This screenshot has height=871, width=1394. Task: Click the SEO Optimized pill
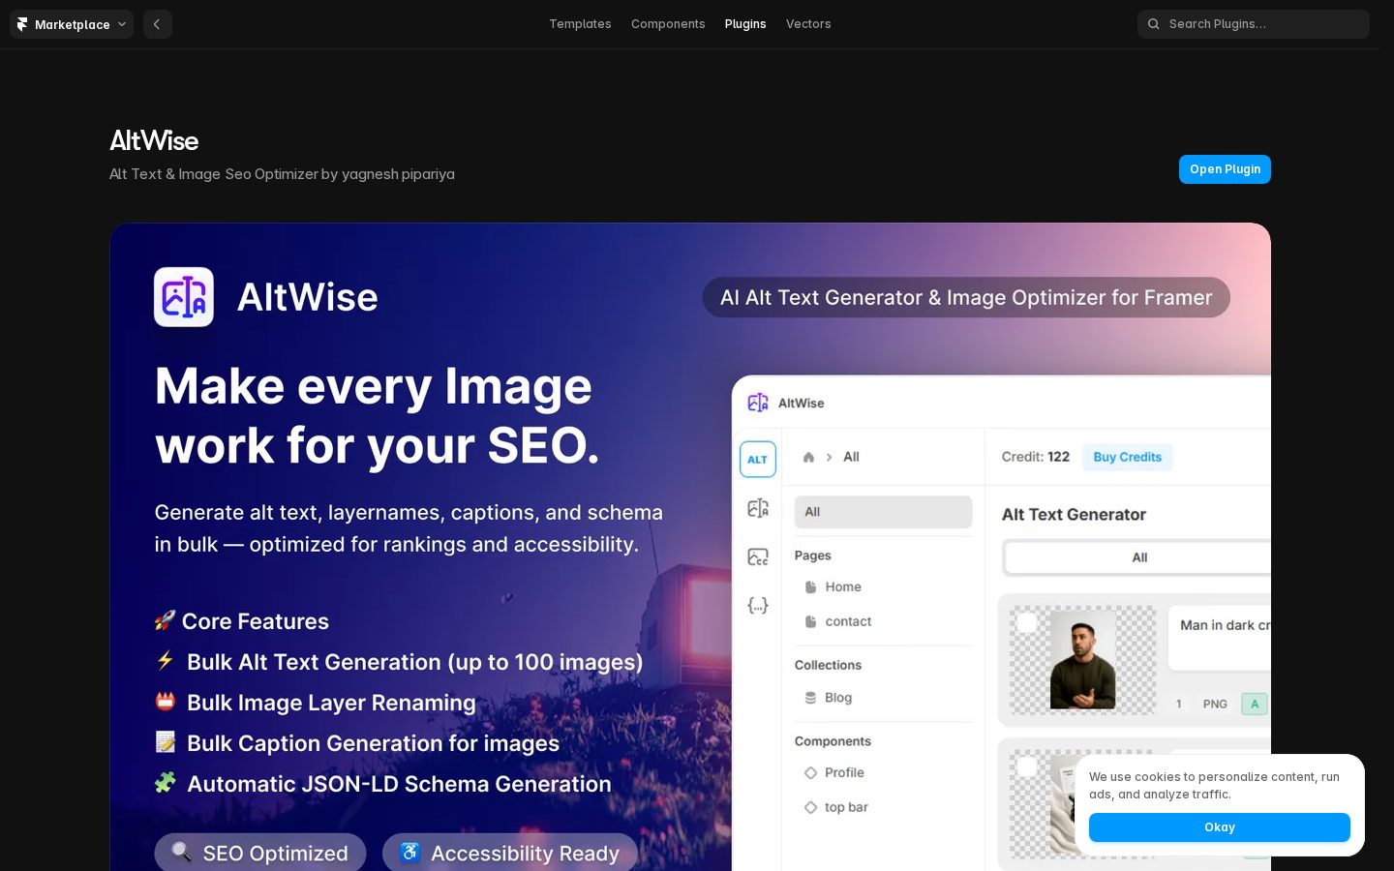click(260, 853)
